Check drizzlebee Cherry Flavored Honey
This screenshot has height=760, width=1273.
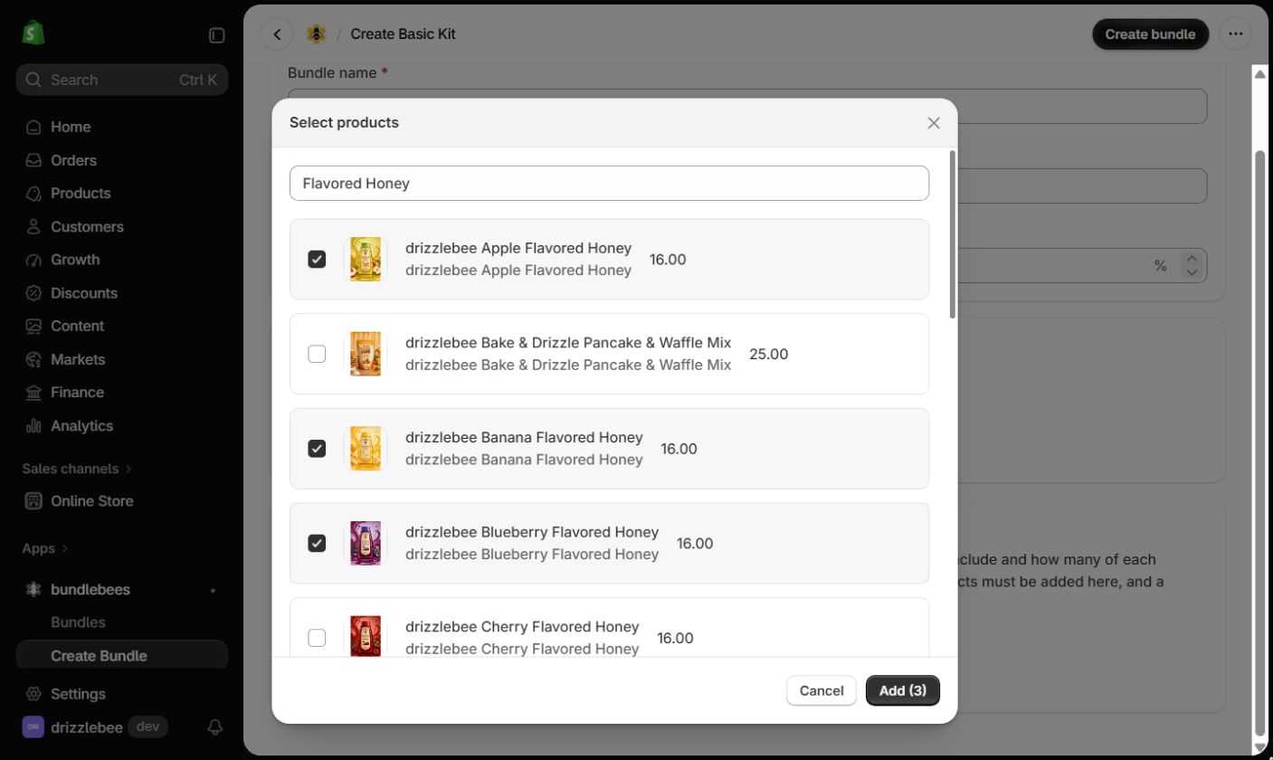tap(317, 638)
